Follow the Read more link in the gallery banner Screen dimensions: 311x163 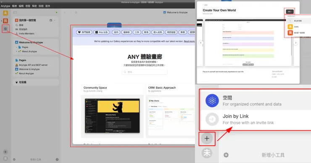(x=189, y=41)
